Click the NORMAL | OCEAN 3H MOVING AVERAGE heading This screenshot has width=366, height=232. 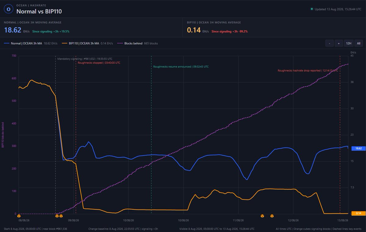(33, 23)
